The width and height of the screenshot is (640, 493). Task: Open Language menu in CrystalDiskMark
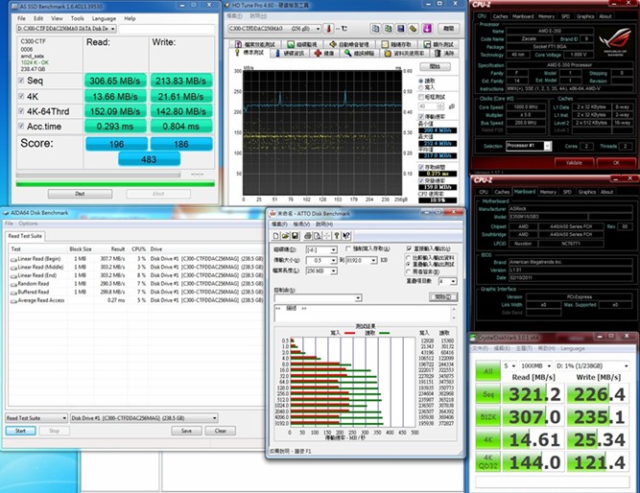573,348
